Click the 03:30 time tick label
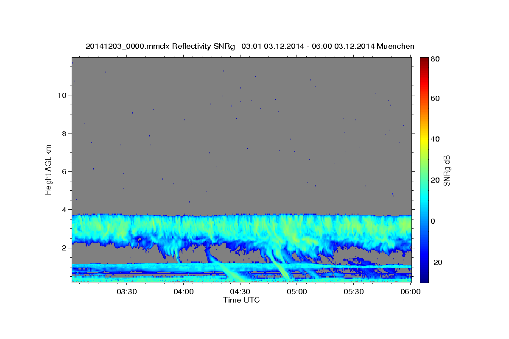 pos(127,292)
